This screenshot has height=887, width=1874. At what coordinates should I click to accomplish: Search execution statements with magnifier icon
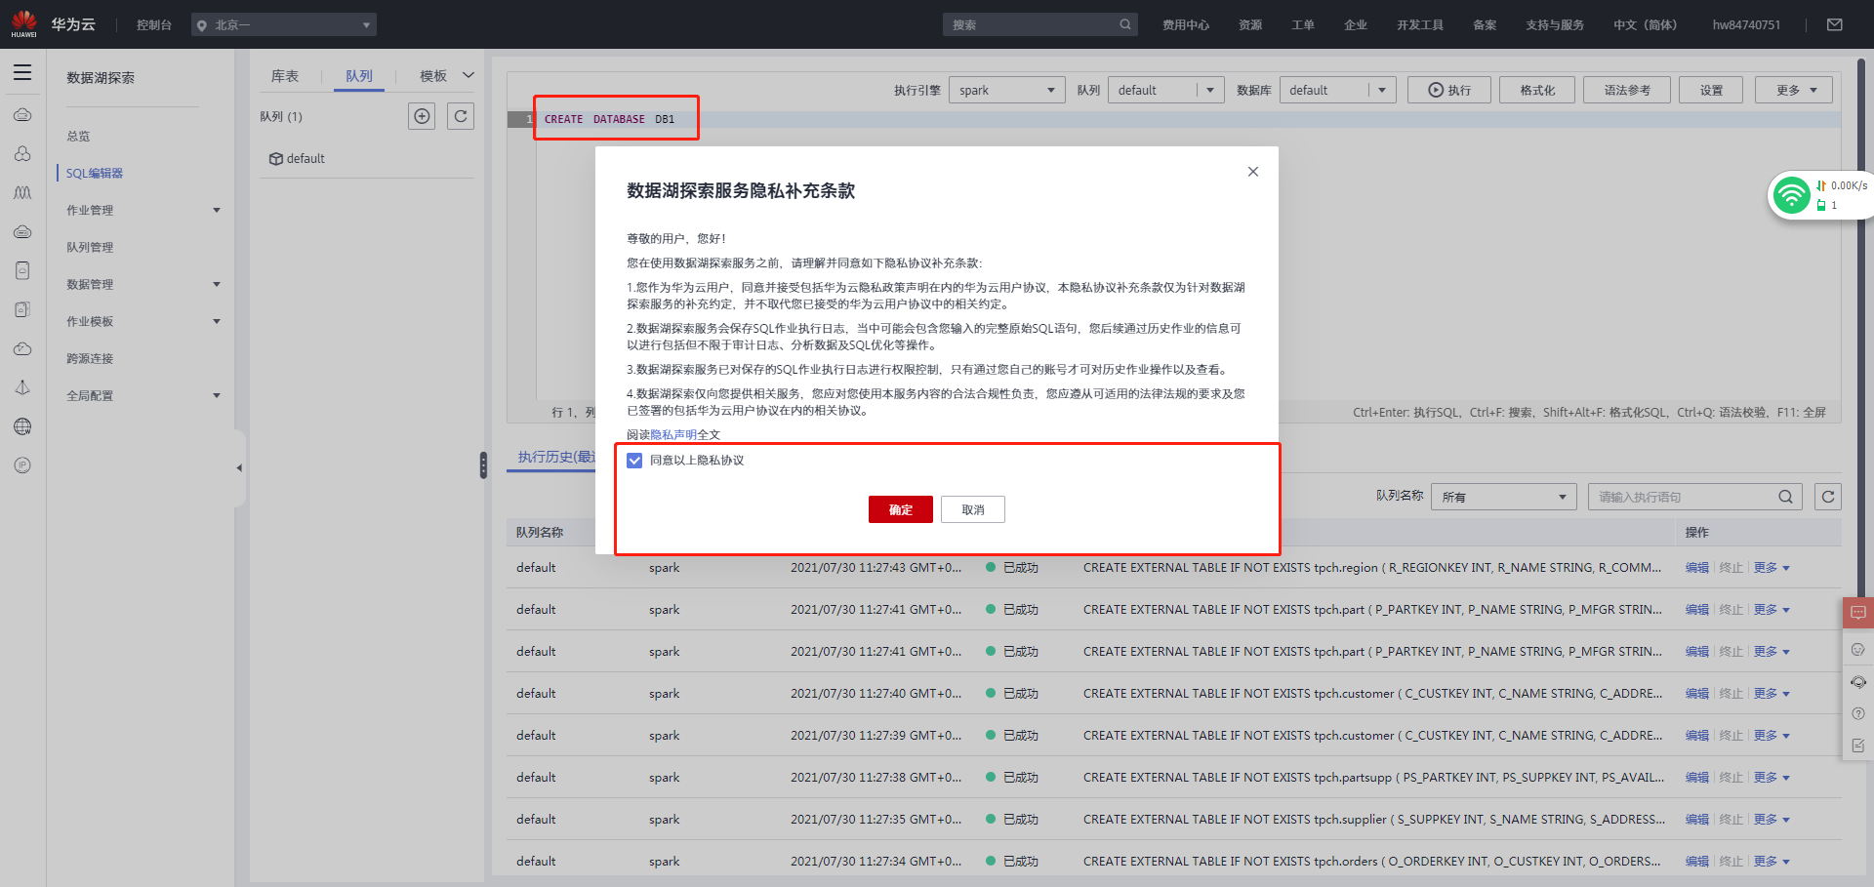[1785, 497]
